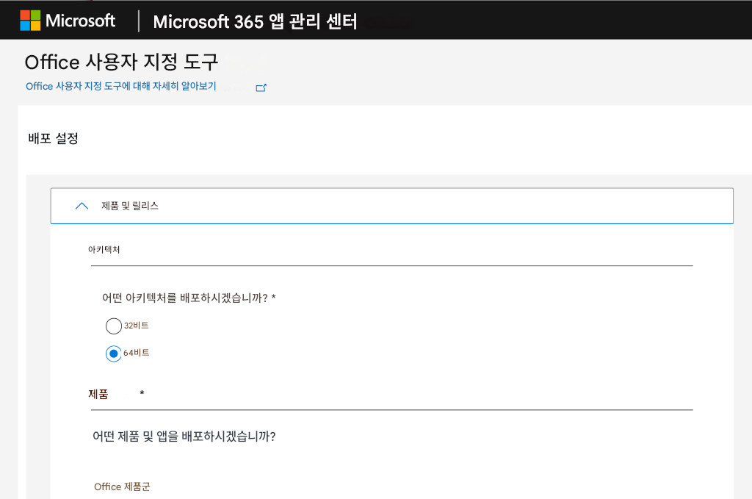Image resolution: width=752 pixels, height=499 pixels.
Task: Click the 제품 section label
Action: coord(98,394)
